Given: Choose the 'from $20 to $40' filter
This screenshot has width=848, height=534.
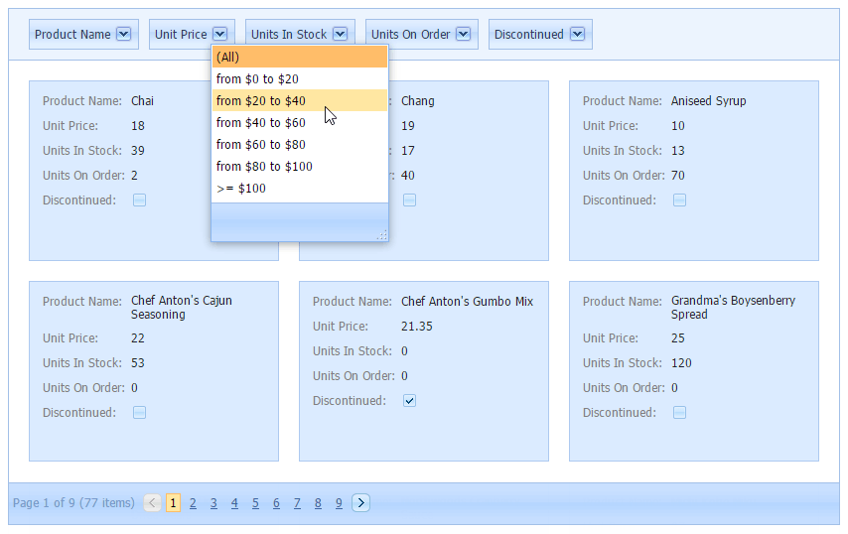Looking at the screenshot, I should point(300,100).
